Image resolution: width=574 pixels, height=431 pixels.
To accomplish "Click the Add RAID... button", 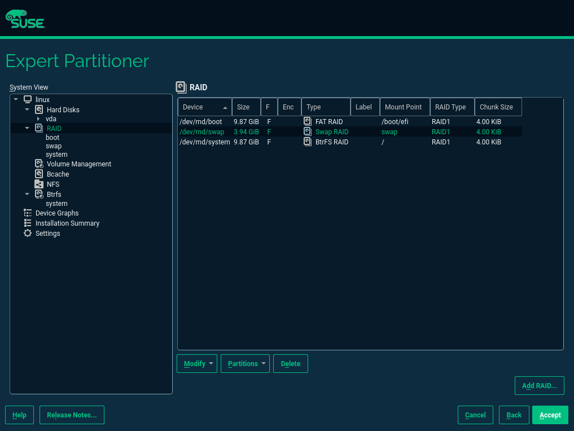I will click(x=539, y=386).
